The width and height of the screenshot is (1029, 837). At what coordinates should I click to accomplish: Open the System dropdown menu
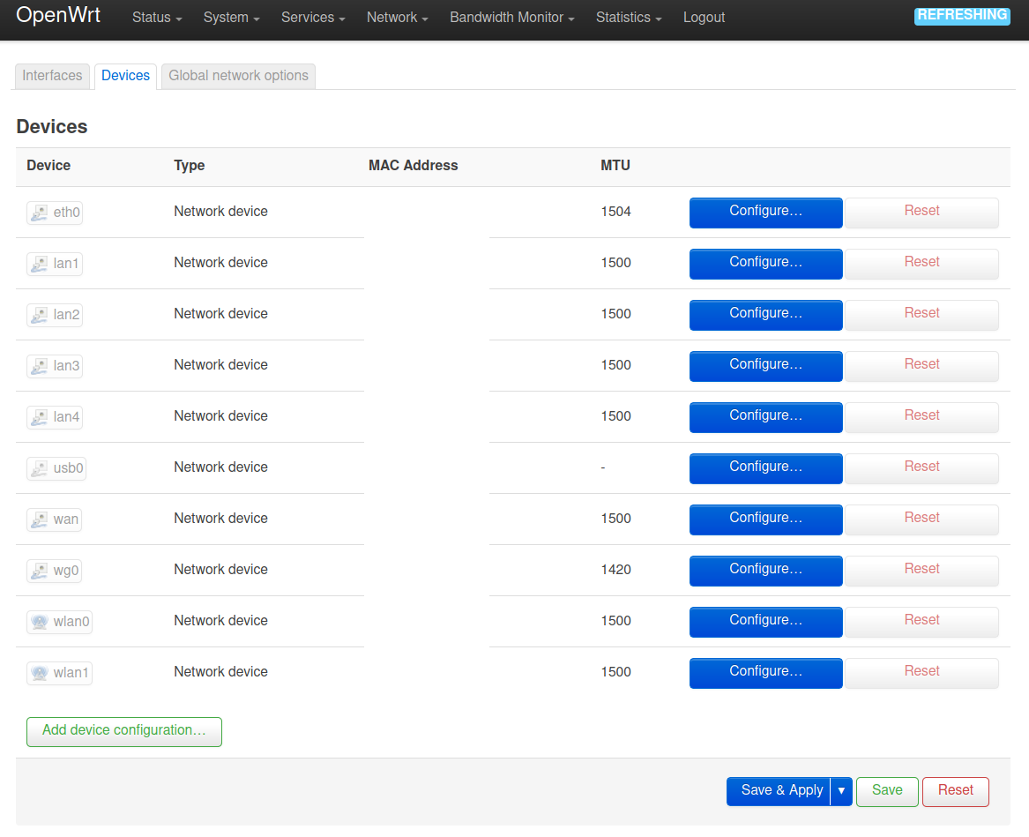pos(232,18)
